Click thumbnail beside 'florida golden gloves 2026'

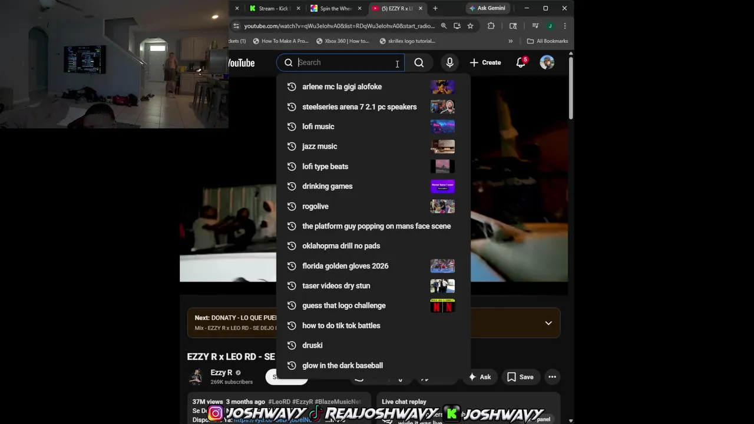pos(442,266)
